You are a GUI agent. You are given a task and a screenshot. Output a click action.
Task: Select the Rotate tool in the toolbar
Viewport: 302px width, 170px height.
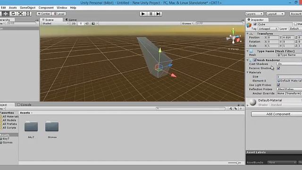click(13, 14)
